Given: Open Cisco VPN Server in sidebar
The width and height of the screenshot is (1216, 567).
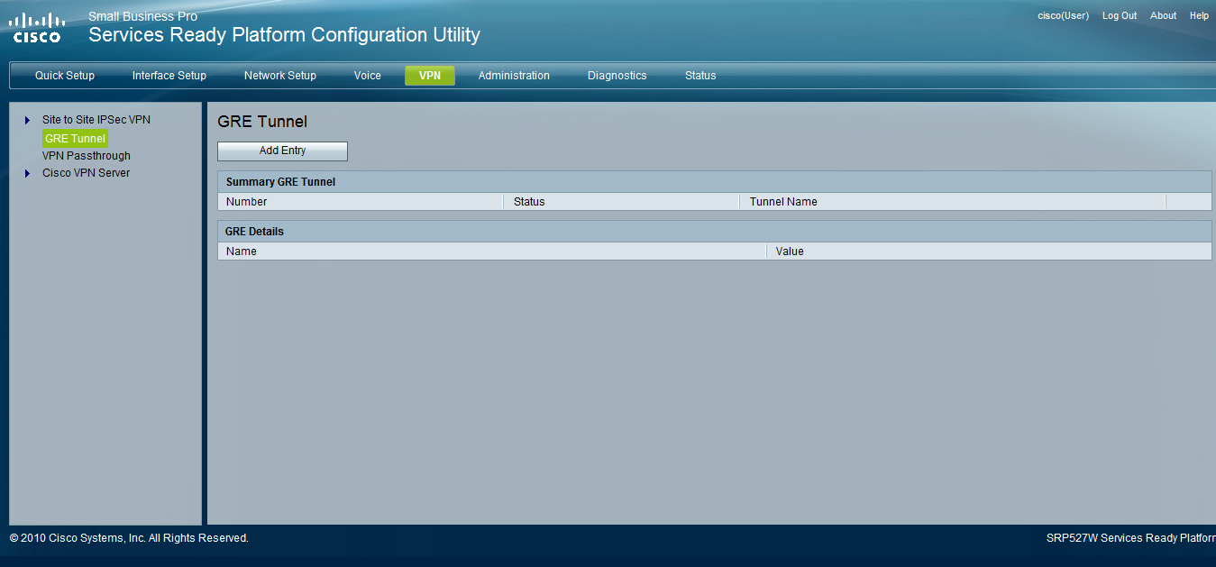Looking at the screenshot, I should 87,173.
